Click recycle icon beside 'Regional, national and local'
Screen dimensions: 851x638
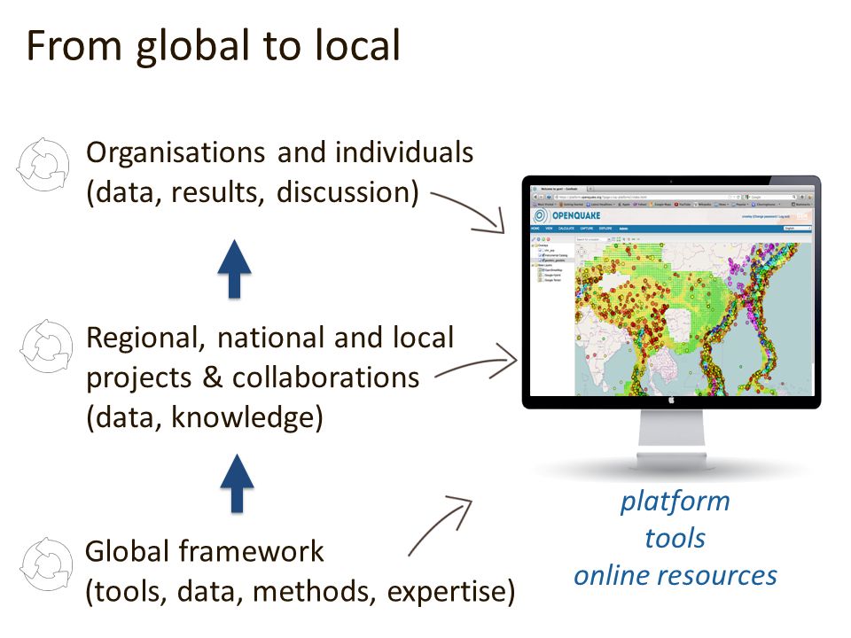(47, 346)
